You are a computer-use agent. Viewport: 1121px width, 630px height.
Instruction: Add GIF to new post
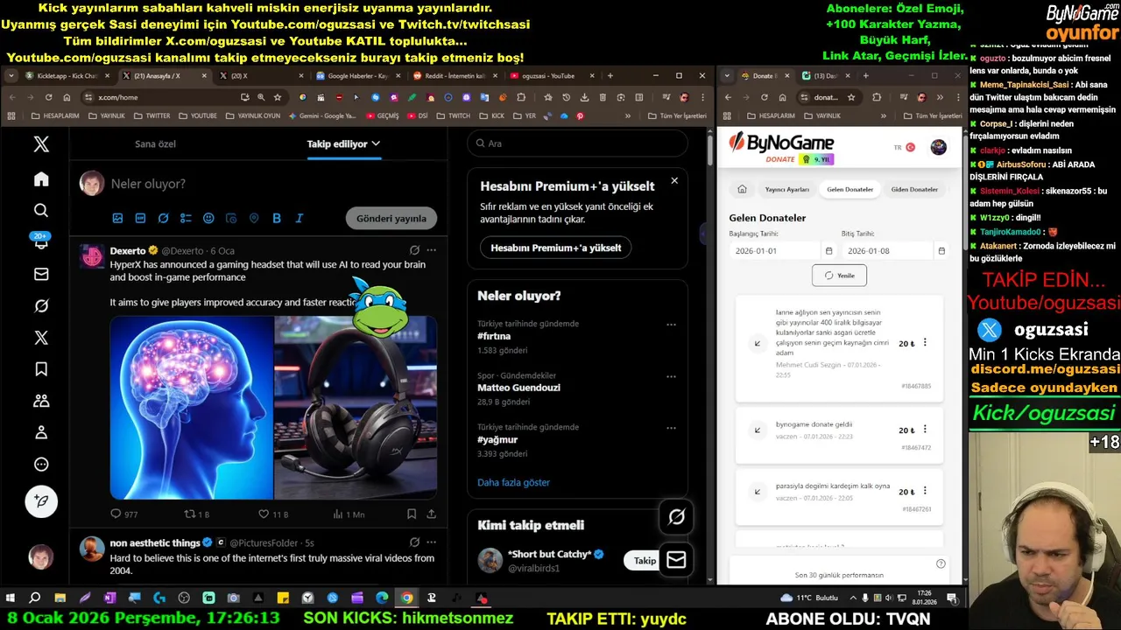click(x=140, y=218)
